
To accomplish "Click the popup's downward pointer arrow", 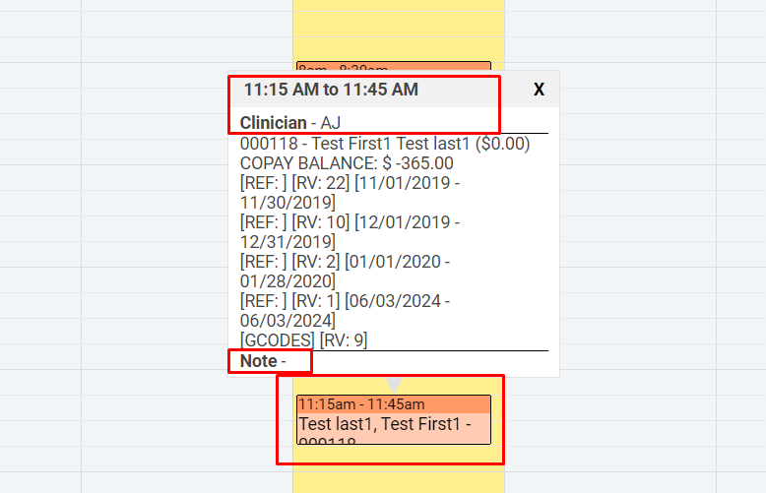I will [x=394, y=385].
